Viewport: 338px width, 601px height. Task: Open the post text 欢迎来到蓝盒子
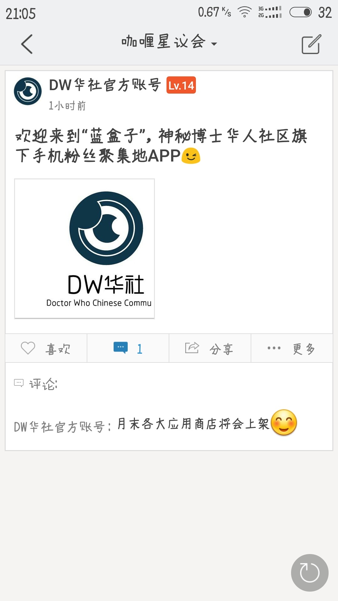pyautogui.click(x=162, y=146)
